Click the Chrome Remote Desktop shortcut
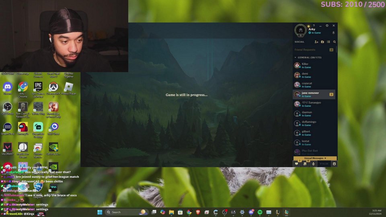Viewport: 386px width, 217px height. (x=38, y=150)
